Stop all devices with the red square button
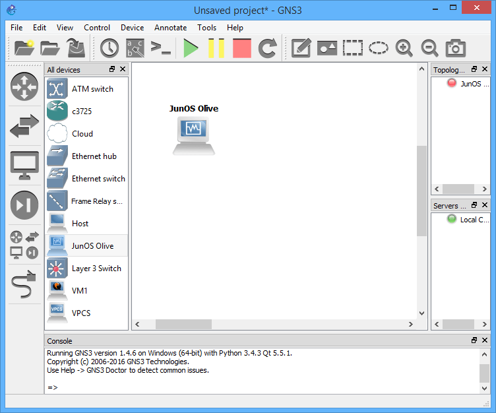 click(x=241, y=48)
